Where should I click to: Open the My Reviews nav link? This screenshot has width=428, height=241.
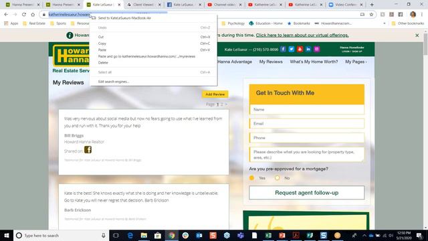pyautogui.click(x=271, y=62)
